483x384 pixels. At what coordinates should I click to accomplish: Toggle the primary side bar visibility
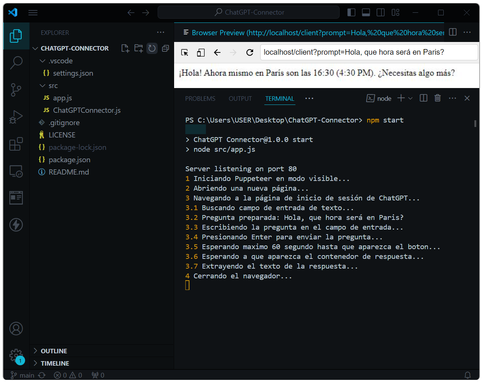coord(351,12)
